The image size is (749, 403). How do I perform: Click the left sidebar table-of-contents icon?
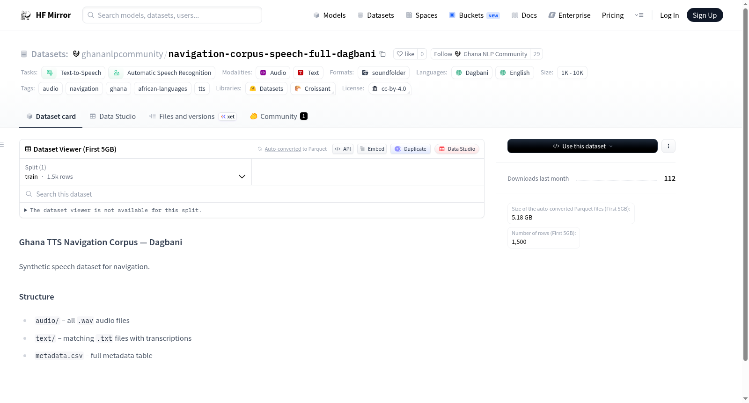click(2, 145)
